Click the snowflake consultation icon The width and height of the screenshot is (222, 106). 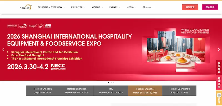(x=219, y=95)
